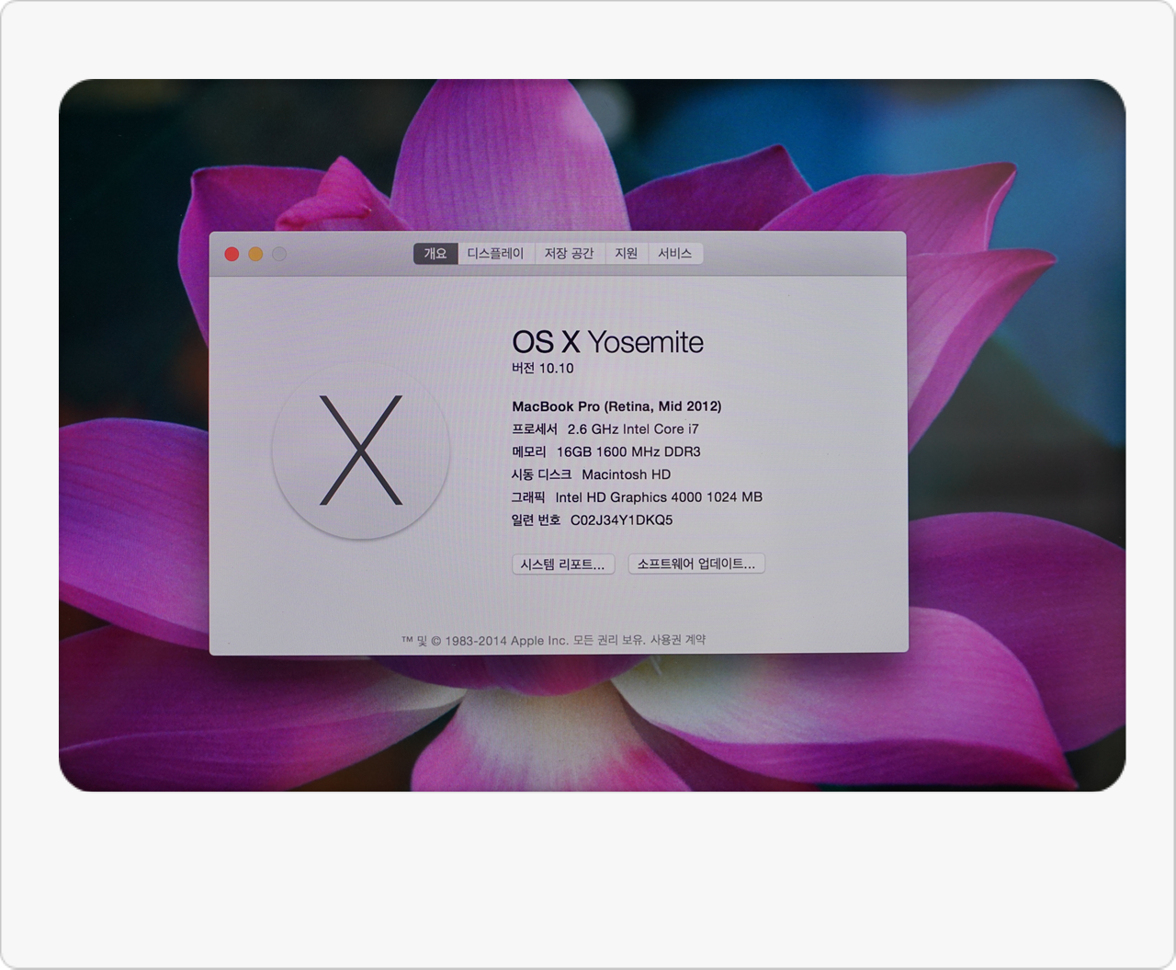Image resolution: width=1176 pixels, height=970 pixels.
Task: Click the greyed-out zoom window button
Action: pyautogui.click(x=279, y=254)
